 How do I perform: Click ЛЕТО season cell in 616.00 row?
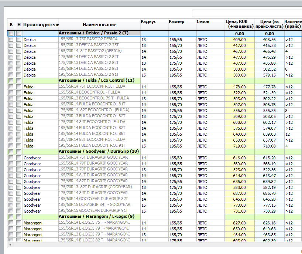(210, 158)
